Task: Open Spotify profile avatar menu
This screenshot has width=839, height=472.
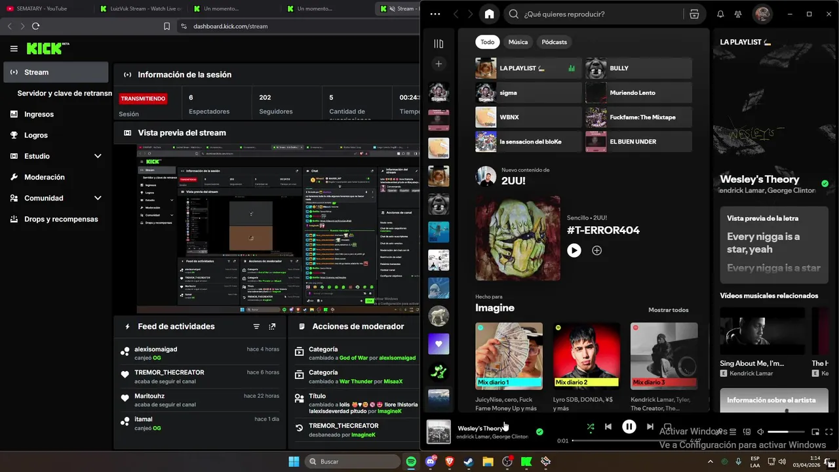Action: pyautogui.click(x=762, y=14)
